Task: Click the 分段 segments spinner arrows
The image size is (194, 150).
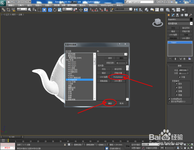Action: [x=188, y=73]
